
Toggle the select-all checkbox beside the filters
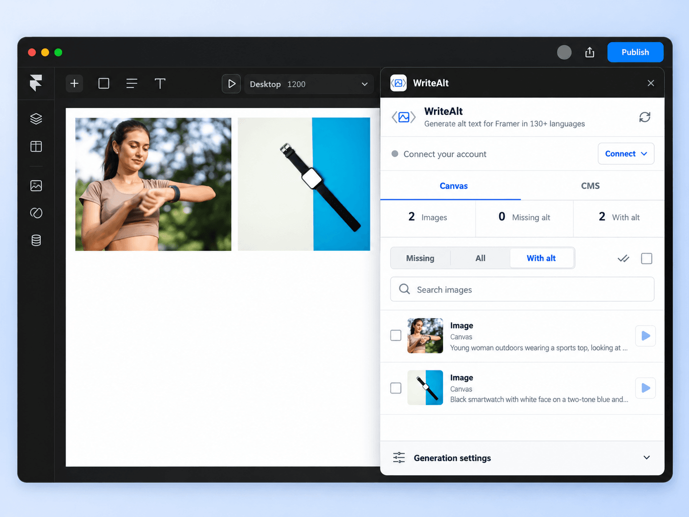coord(647,258)
